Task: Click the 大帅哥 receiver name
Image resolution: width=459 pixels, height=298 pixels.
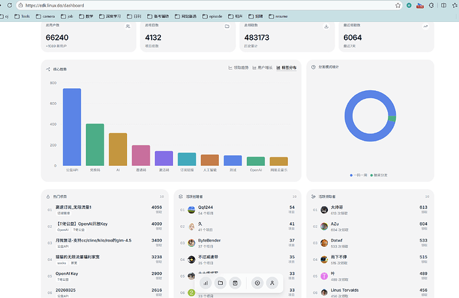Action: point(337,207)
